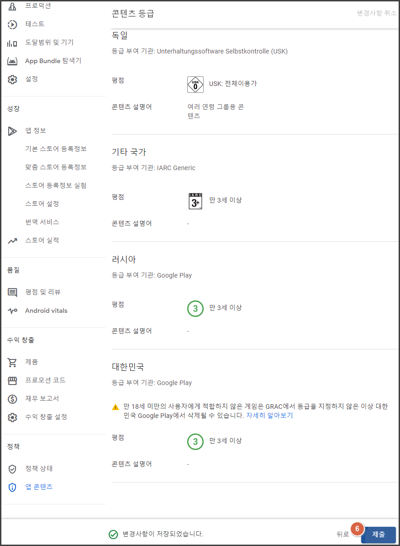This screenshot has width=400, height=546.
Task: Click the 평점 및 리뷰 icon
Action: click(x=12, y=293)
